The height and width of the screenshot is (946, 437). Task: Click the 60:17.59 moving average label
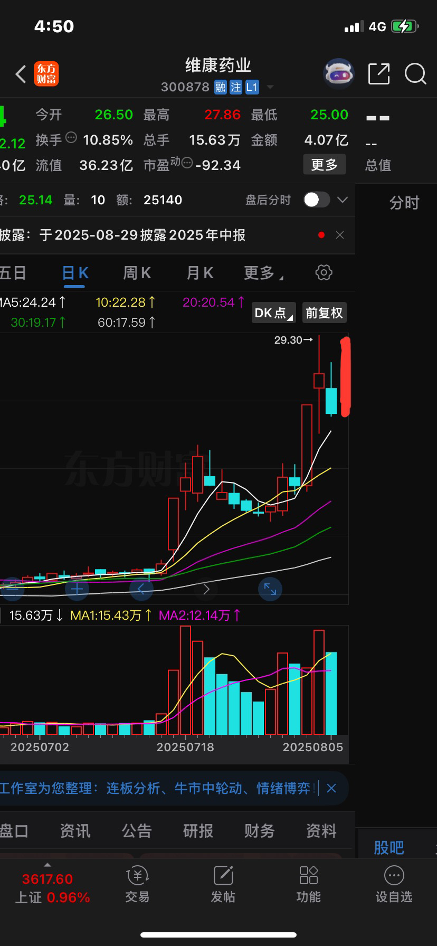127,322
